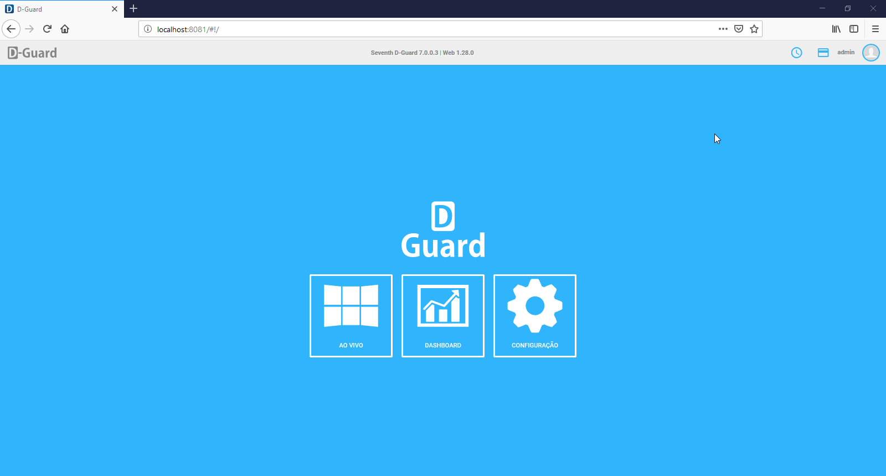This screenshot has height=476, width=886.
Task: Toggle the browser sidebar view
Action: (x=854, y=29)
